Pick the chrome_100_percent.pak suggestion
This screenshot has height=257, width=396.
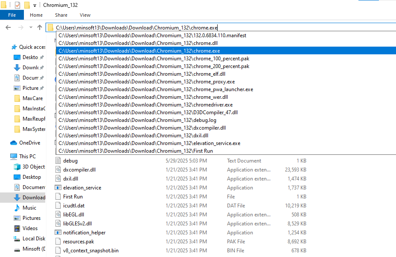(x=226, y=59)
